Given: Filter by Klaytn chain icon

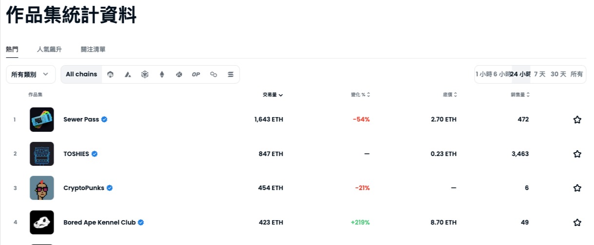Looking at the screenshot, I should click(x=179, y=74).
